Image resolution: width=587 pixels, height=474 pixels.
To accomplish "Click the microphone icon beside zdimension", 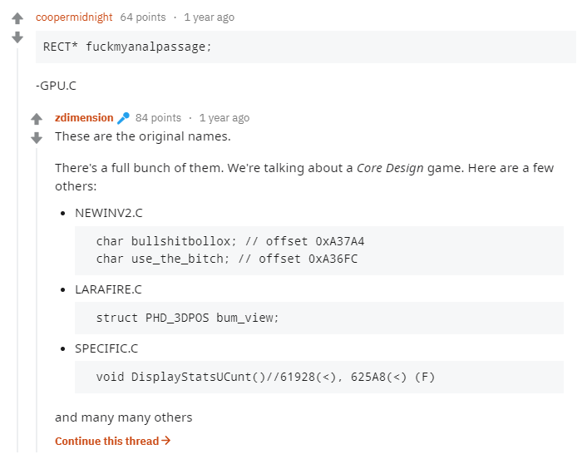I will (123, 118).
